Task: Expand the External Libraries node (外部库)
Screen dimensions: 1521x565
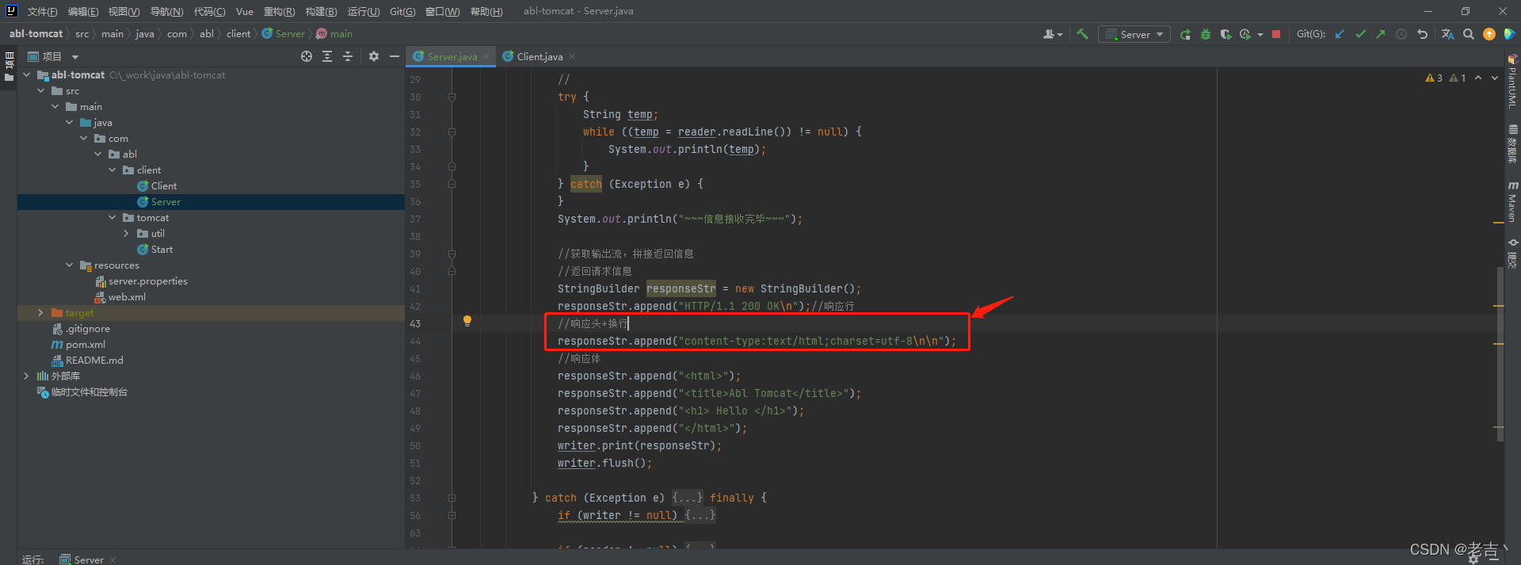Action: point(27,376)
